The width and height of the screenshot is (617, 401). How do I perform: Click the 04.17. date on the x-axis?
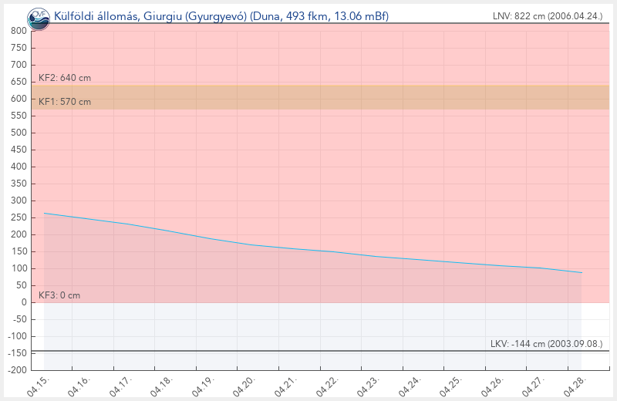[122, 386]
